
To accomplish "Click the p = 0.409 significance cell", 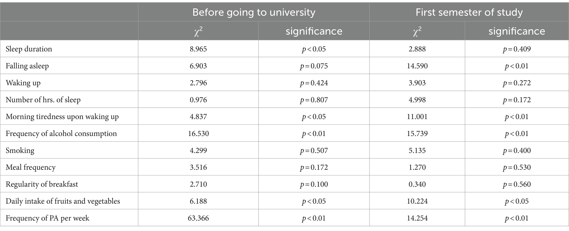I will [517, 49].
